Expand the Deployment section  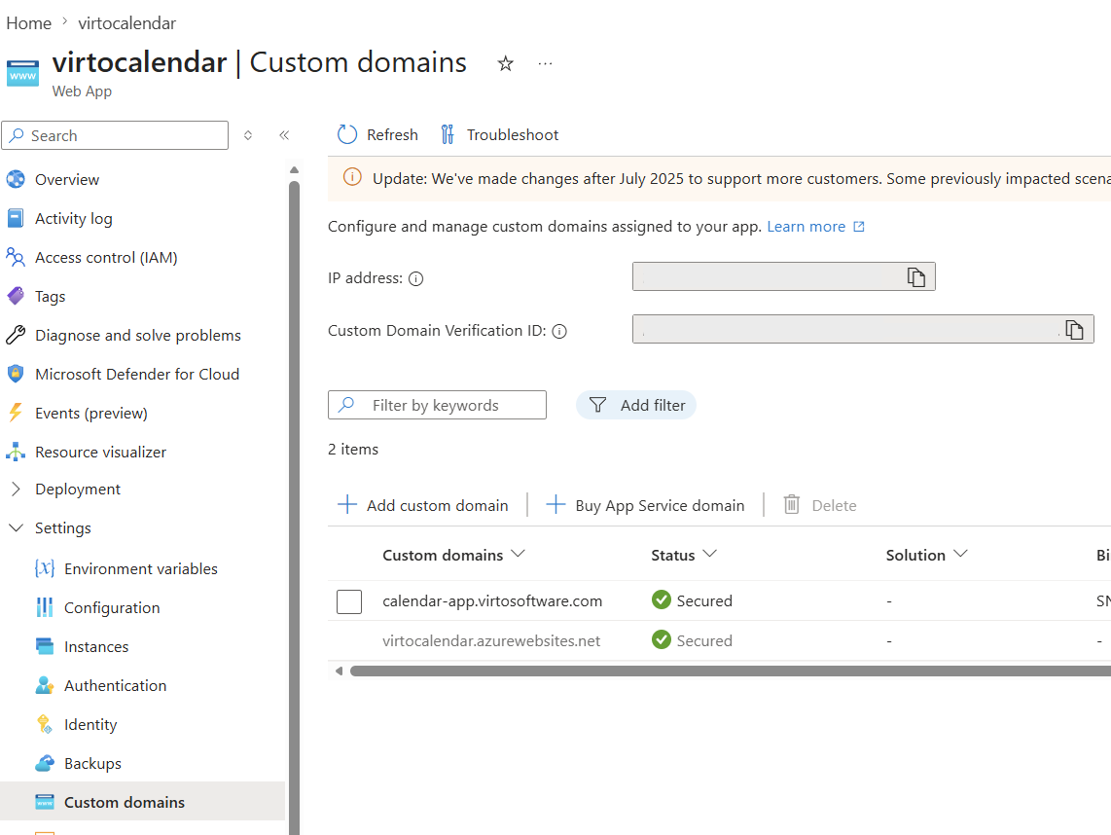coord(16,490)
